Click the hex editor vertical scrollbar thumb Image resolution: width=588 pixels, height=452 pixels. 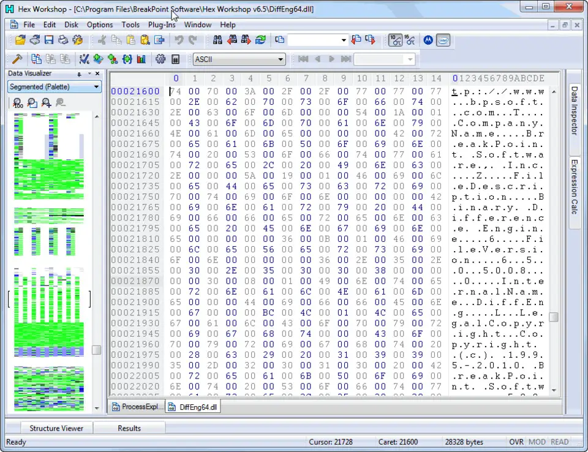tap(554, 317)
